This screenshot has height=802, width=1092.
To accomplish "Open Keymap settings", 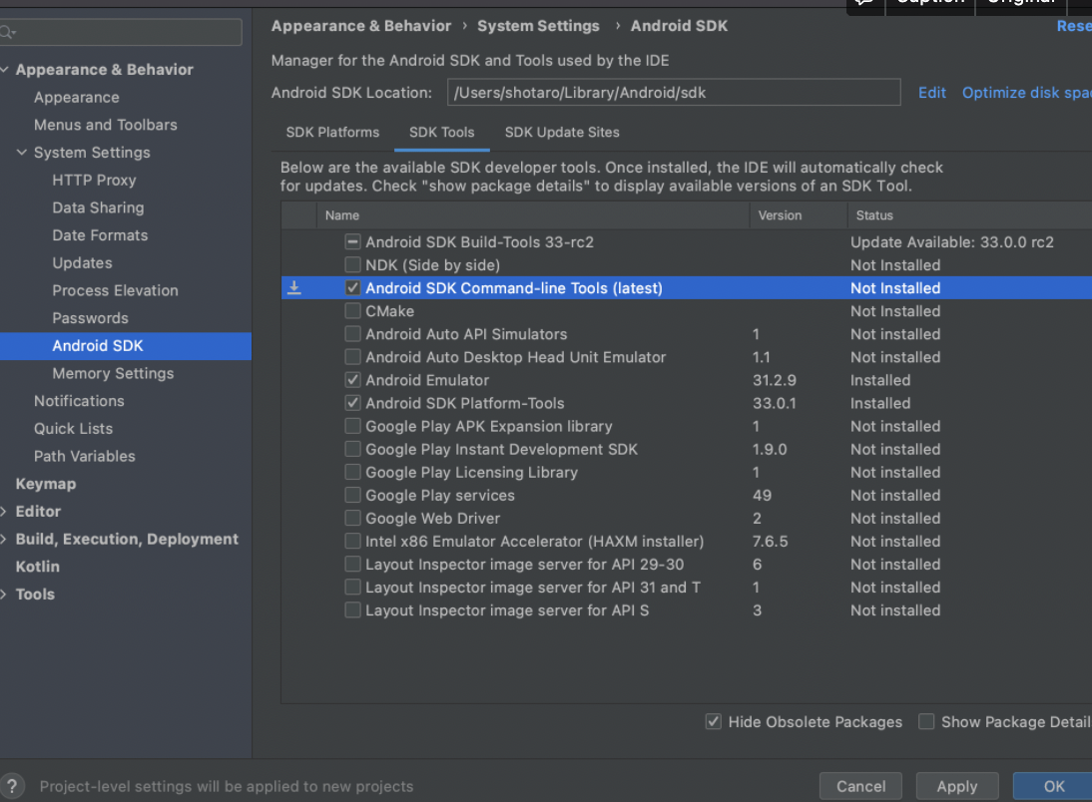I will (x=46, y=484).
